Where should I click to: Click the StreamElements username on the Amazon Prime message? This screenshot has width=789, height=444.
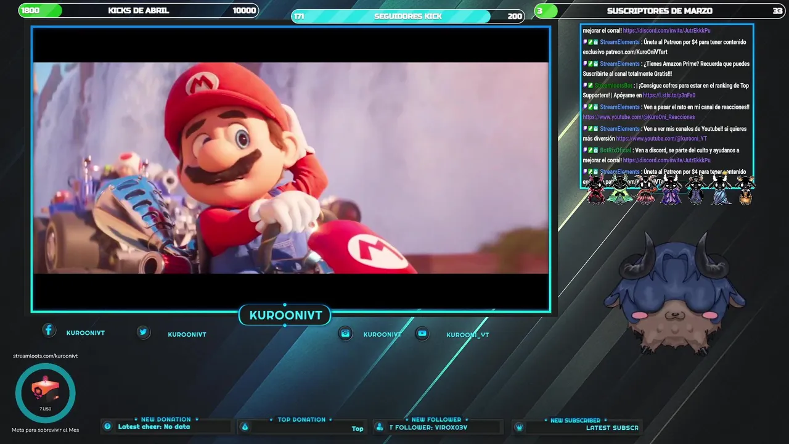(619, 64)
